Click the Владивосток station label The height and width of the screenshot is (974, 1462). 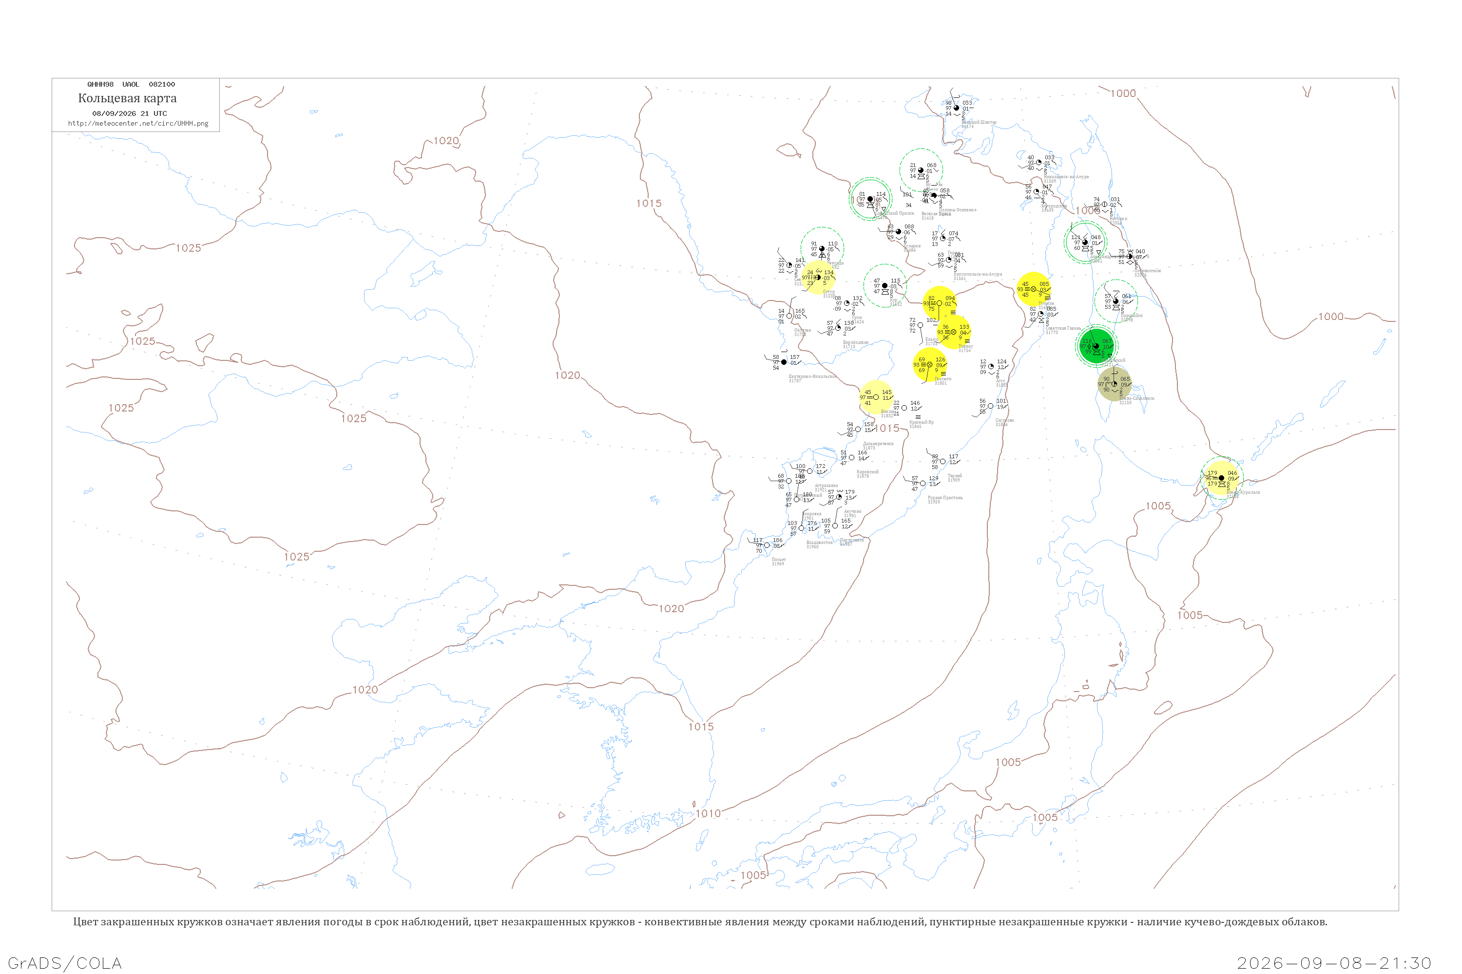(819, 543)
